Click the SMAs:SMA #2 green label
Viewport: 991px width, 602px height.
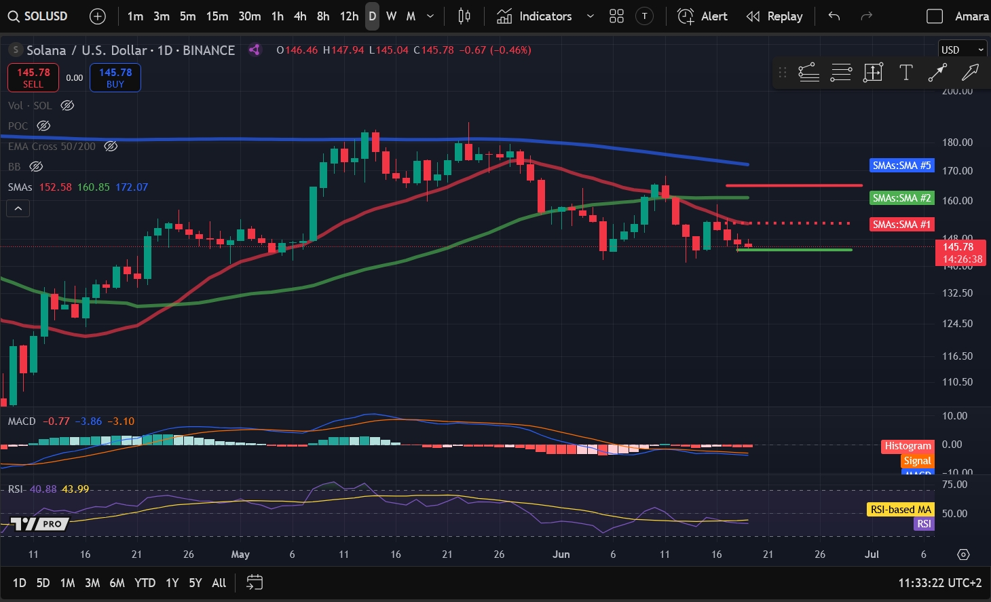click(902, 197)
